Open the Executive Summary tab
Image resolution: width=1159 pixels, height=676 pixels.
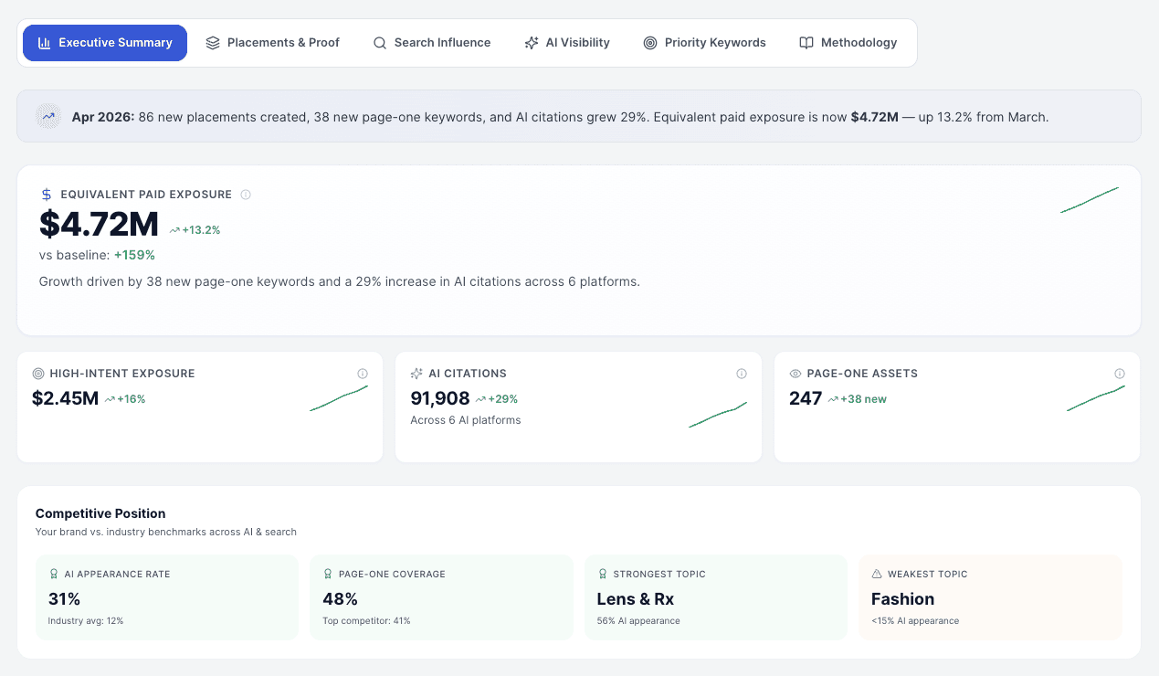coord(105,43)
